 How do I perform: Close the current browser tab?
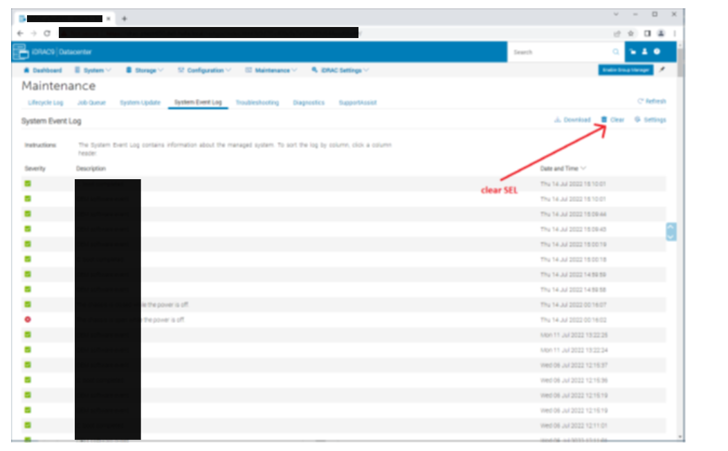pos(108,19)
